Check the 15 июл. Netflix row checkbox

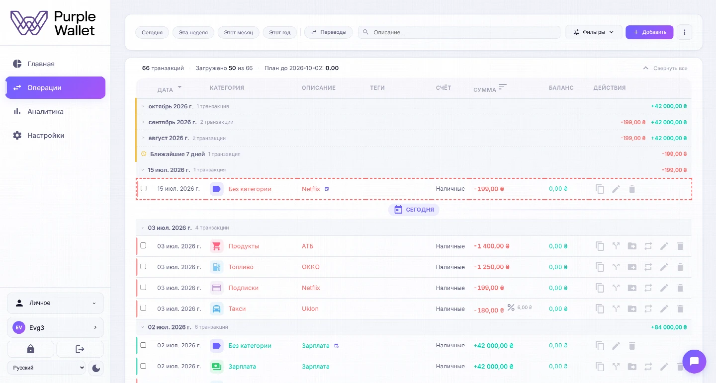click(144, 188)
